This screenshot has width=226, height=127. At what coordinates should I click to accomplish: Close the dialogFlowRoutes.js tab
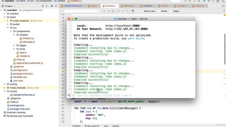(84, 6)
